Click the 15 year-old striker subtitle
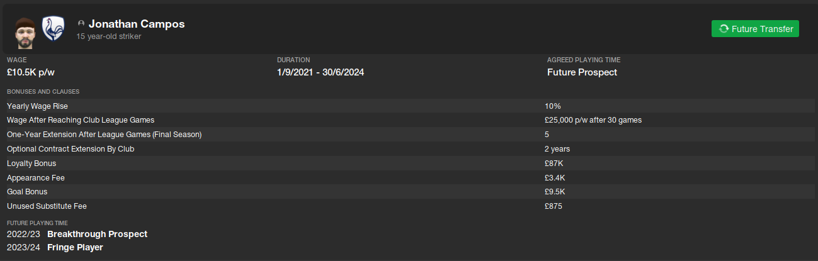The width and height of the screenshot is (818, 261). click(x=108, y=36)
